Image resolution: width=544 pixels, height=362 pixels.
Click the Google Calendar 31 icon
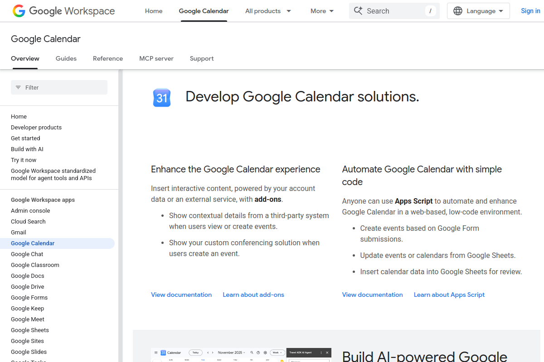(x=162, y=97)
